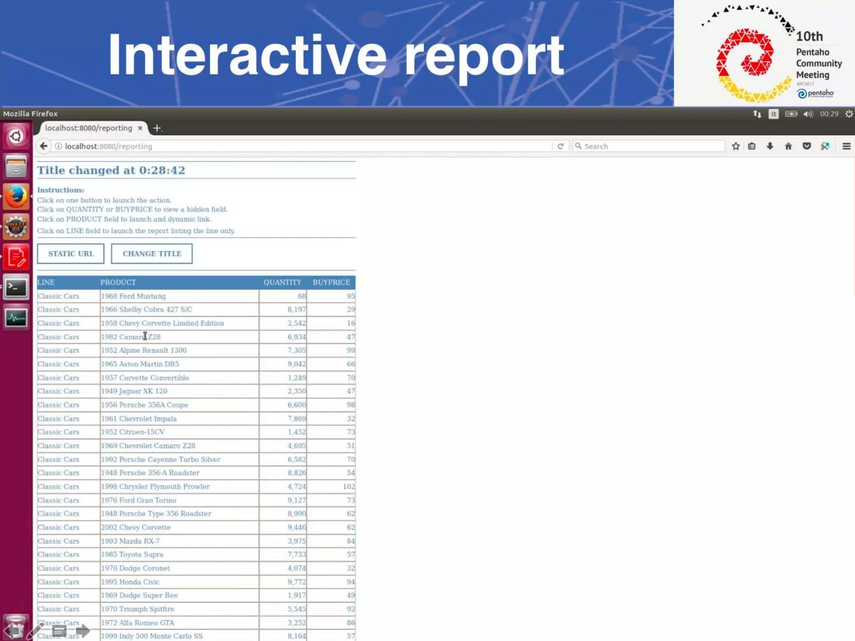
Task: Select the localhost:8080/reporting tab
Action: coord(89,128)
